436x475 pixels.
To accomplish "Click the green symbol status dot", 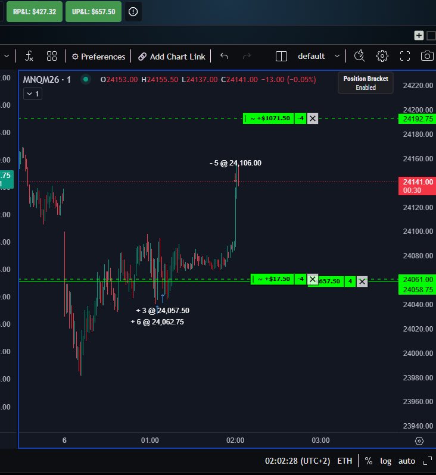I will pos(86,79).
